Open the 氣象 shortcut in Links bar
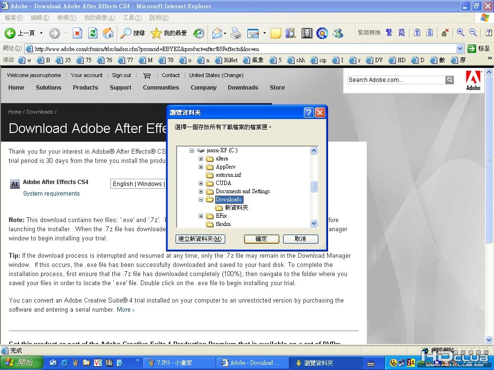This screenshot has height=370, width=494. 254,60
